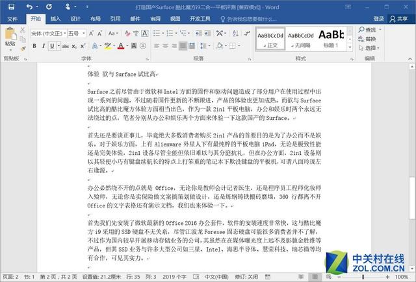
Task: Apply the 无间隔 no spacing style
Action: click(300, 39)
